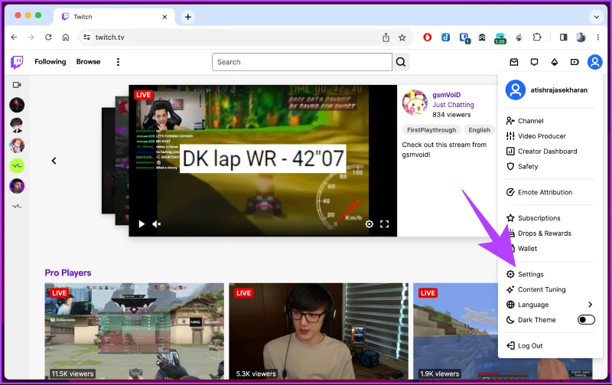Mute or unmute the featured stream audio
This screenshot has width=612, height=385.
(157, 224)
